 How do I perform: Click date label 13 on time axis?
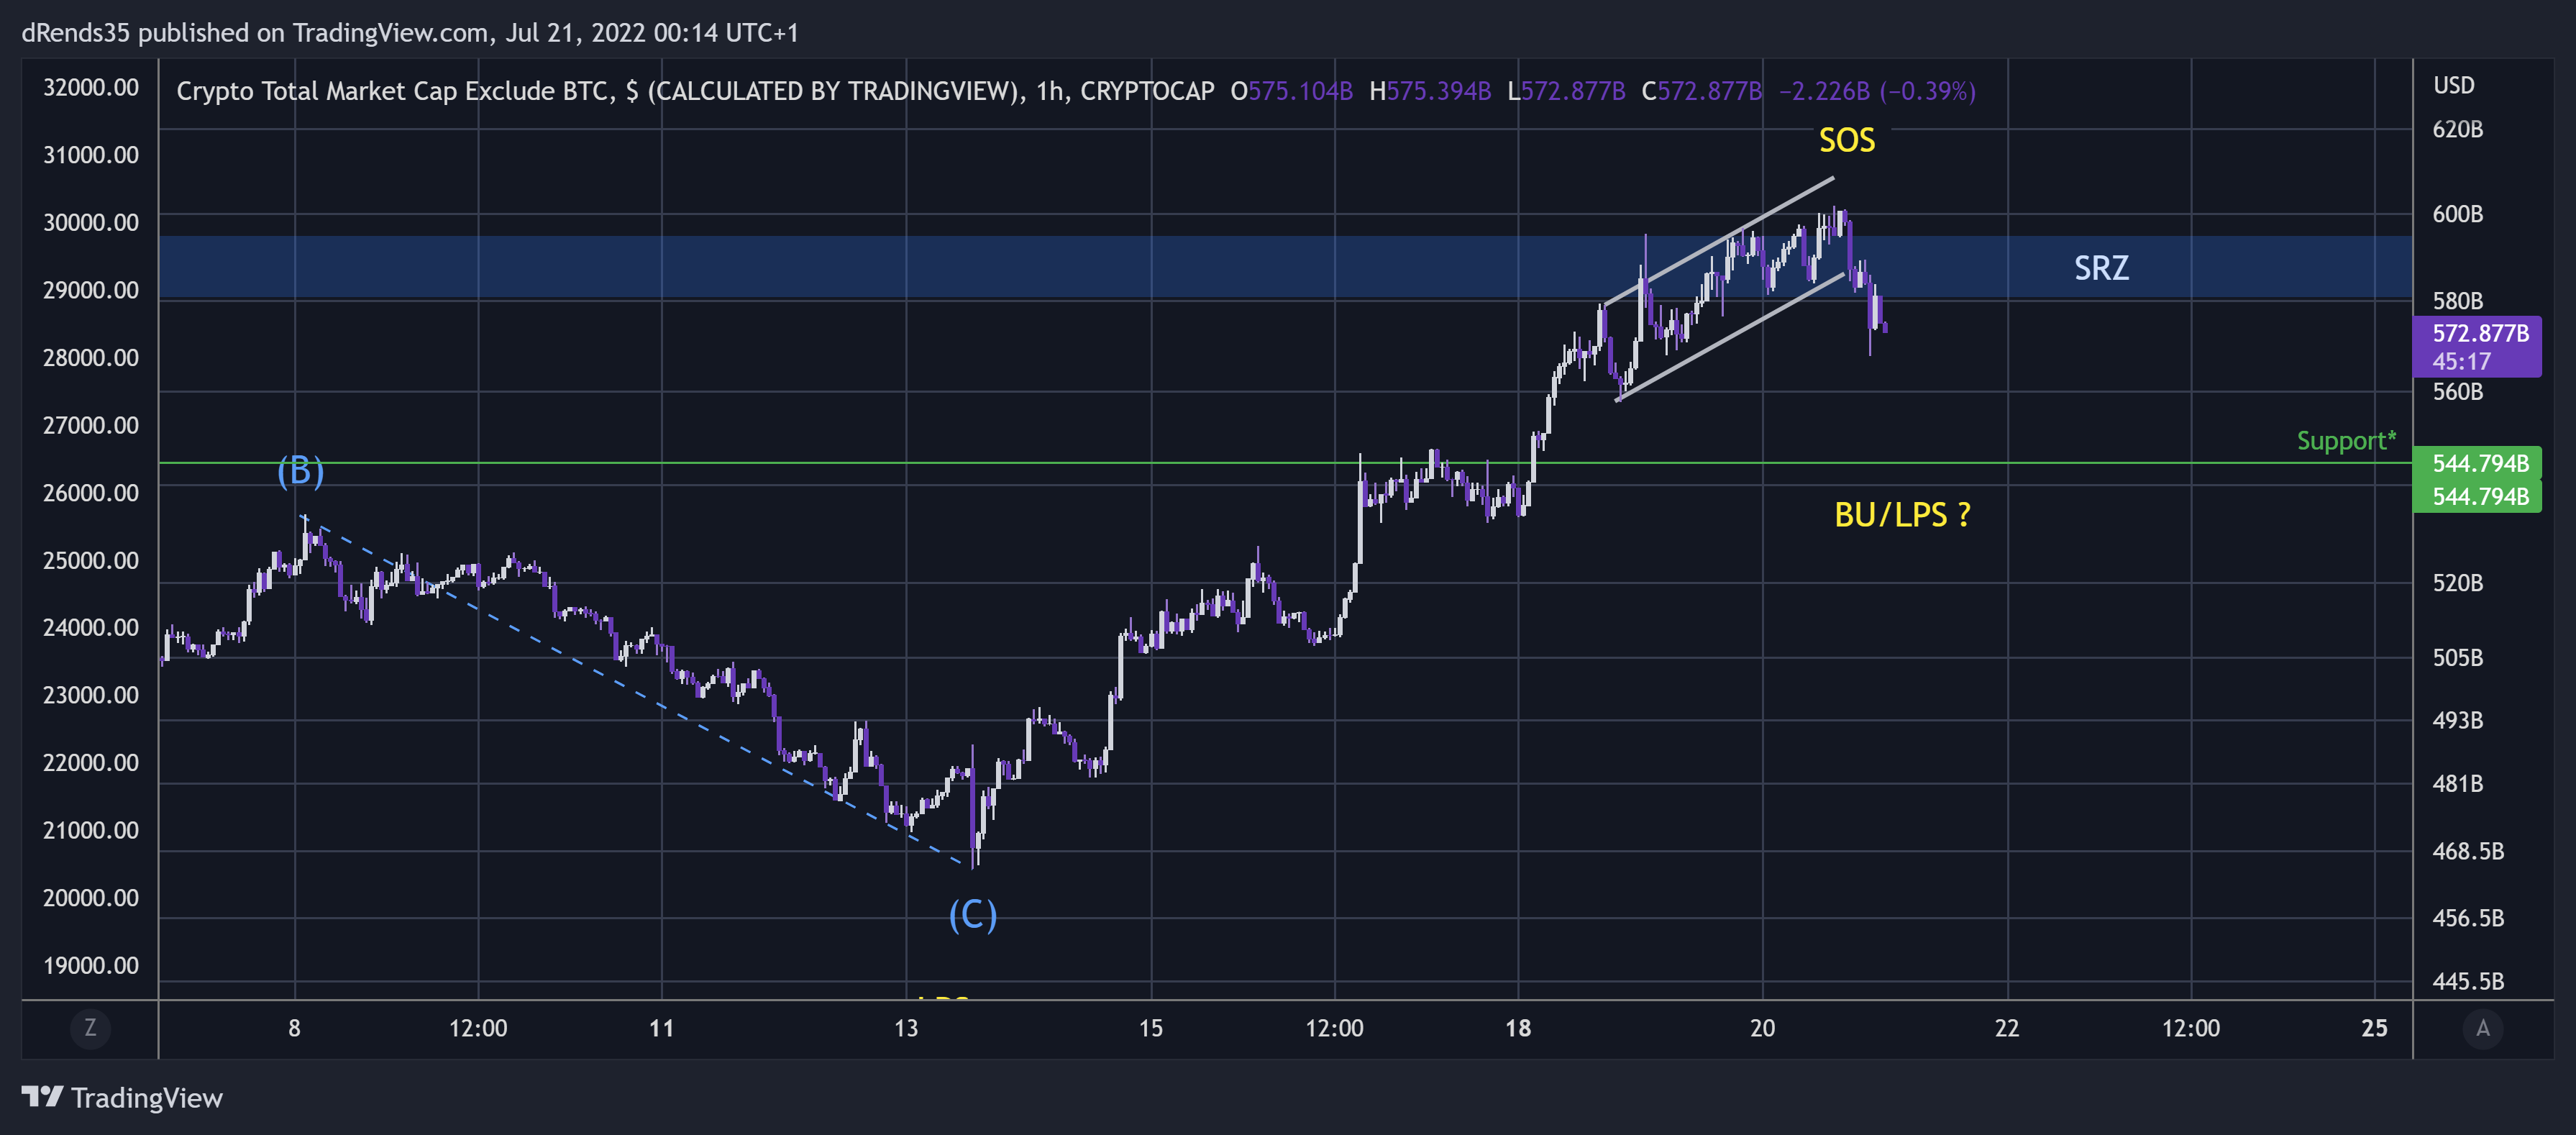click(906, 1029)
